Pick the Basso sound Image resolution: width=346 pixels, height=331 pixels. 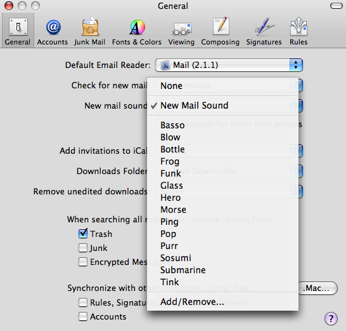coord(222,125)
